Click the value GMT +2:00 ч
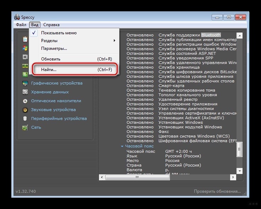 (x=178, y=151)
